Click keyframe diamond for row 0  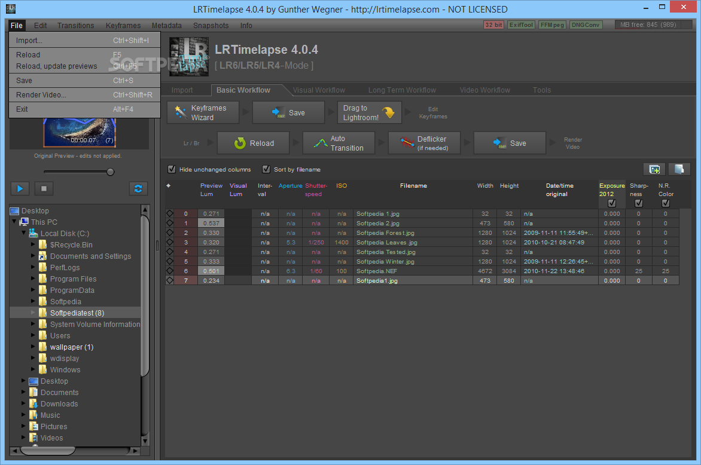[x=170, y=213]
